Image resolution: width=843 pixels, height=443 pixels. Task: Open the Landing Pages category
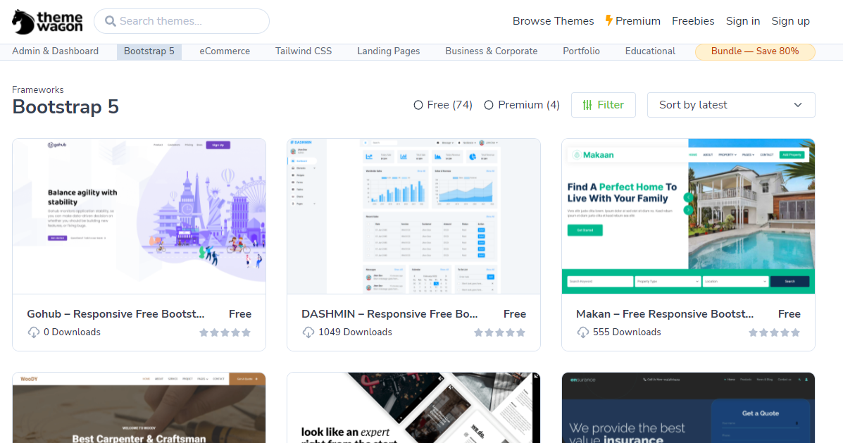388,51
